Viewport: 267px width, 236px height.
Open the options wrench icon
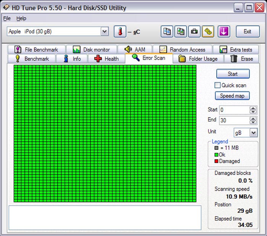point(208,32)
